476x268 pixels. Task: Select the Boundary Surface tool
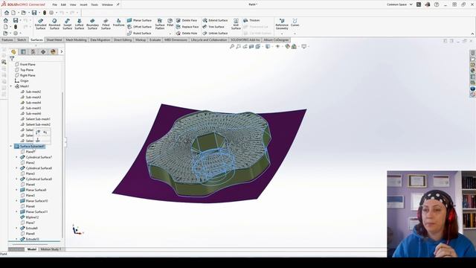tap(92, 24)
